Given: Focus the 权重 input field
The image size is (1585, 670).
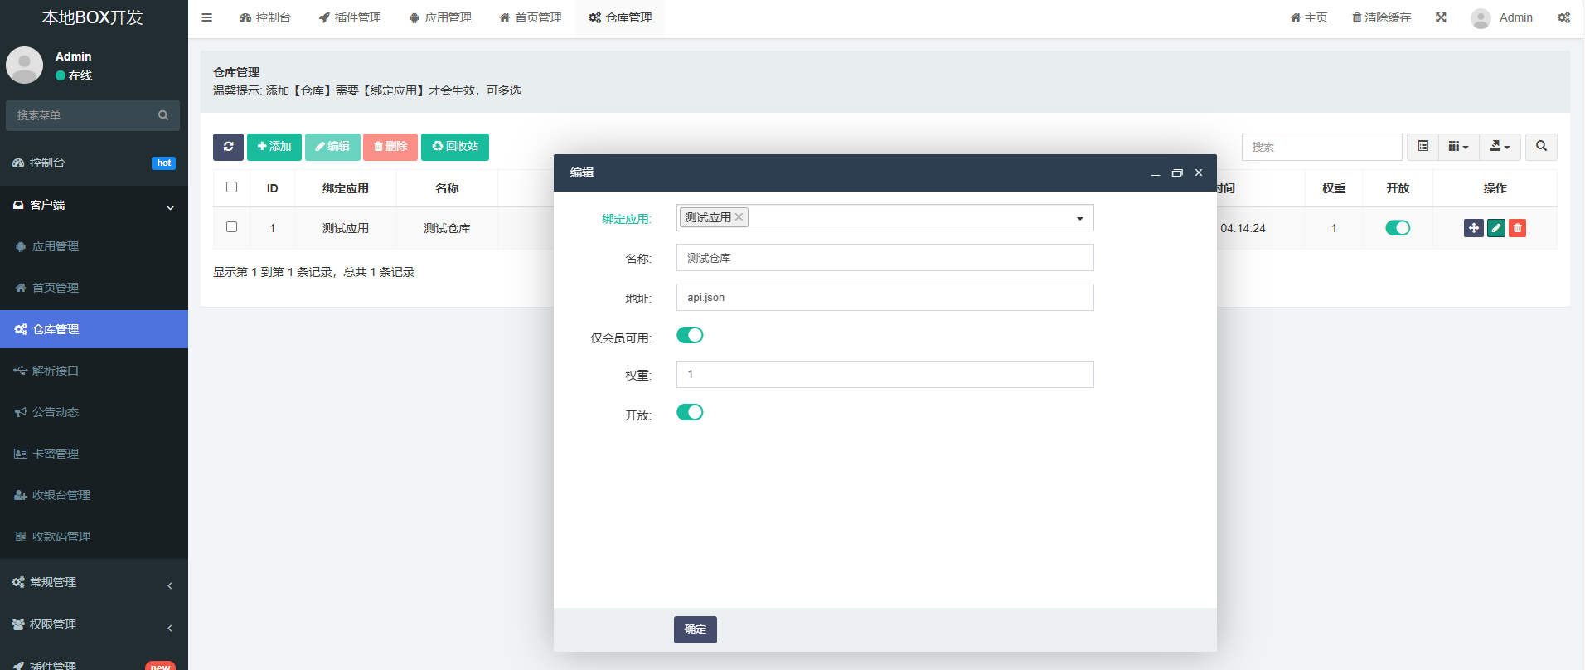Looking at the screenshot, I should click(x=885, y=375).
